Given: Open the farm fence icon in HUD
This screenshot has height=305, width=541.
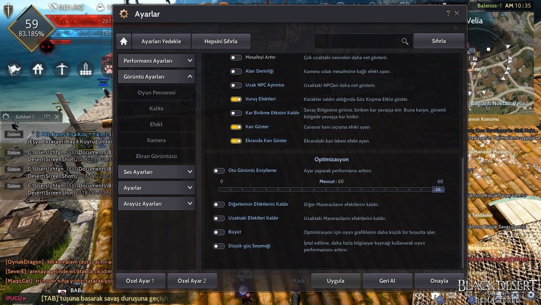Looking at the screenshot, I should pyautogui.click(x=85, y=69).
